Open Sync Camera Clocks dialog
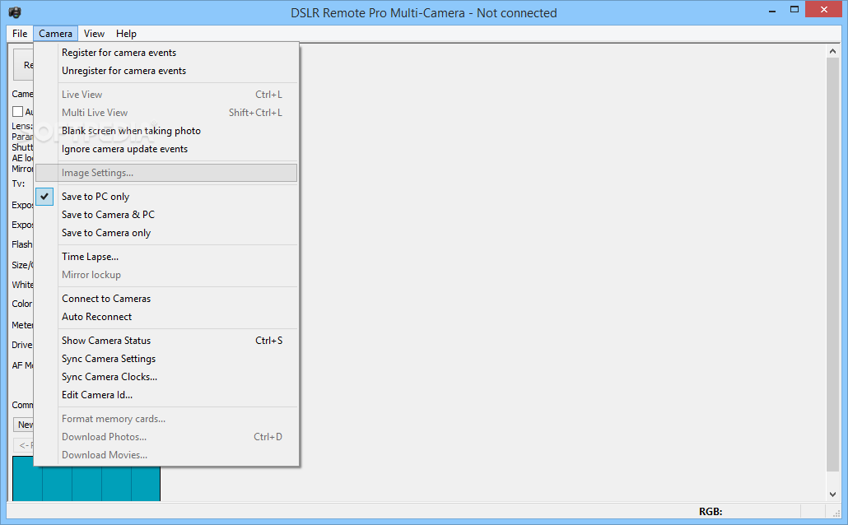This screenshot has height=525, width=848. tap(166, 377)
